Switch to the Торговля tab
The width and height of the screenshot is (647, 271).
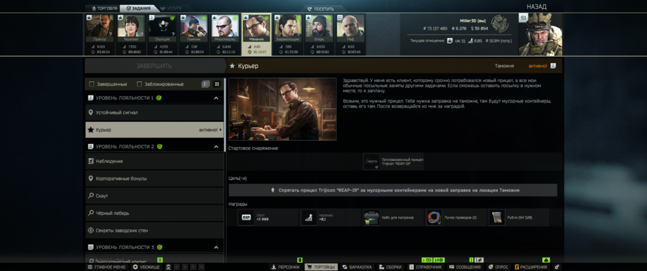pyautogui.click(x=104, y=8)
